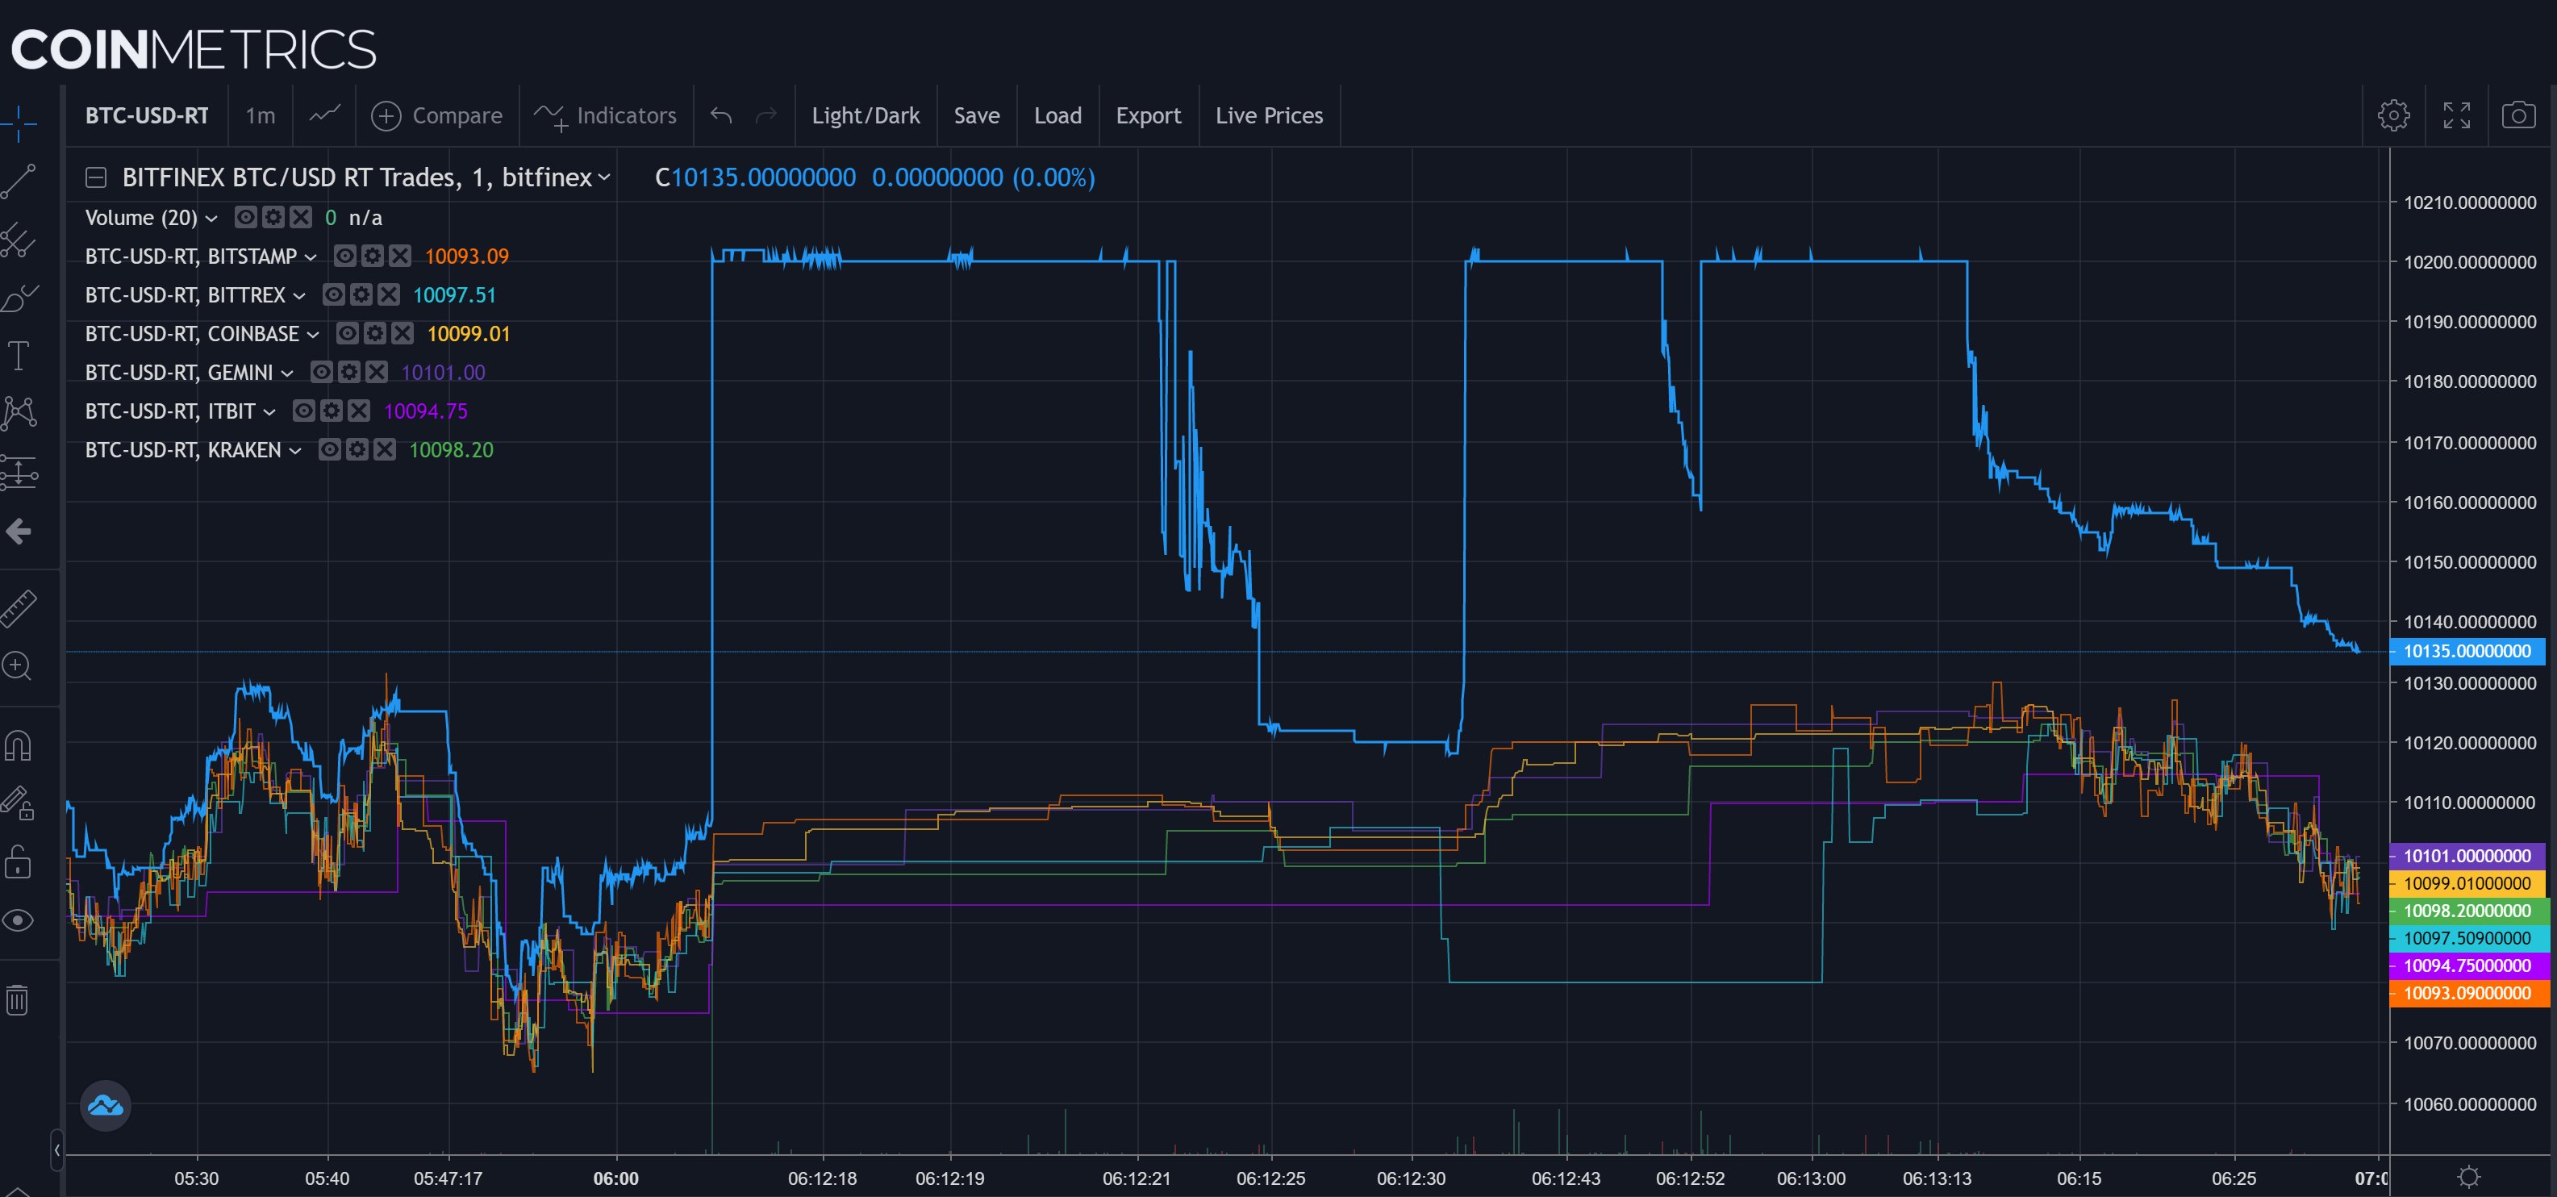Open the pitchfork tool
This screenshot has width=2557, height=1197.
click(19, 241)
